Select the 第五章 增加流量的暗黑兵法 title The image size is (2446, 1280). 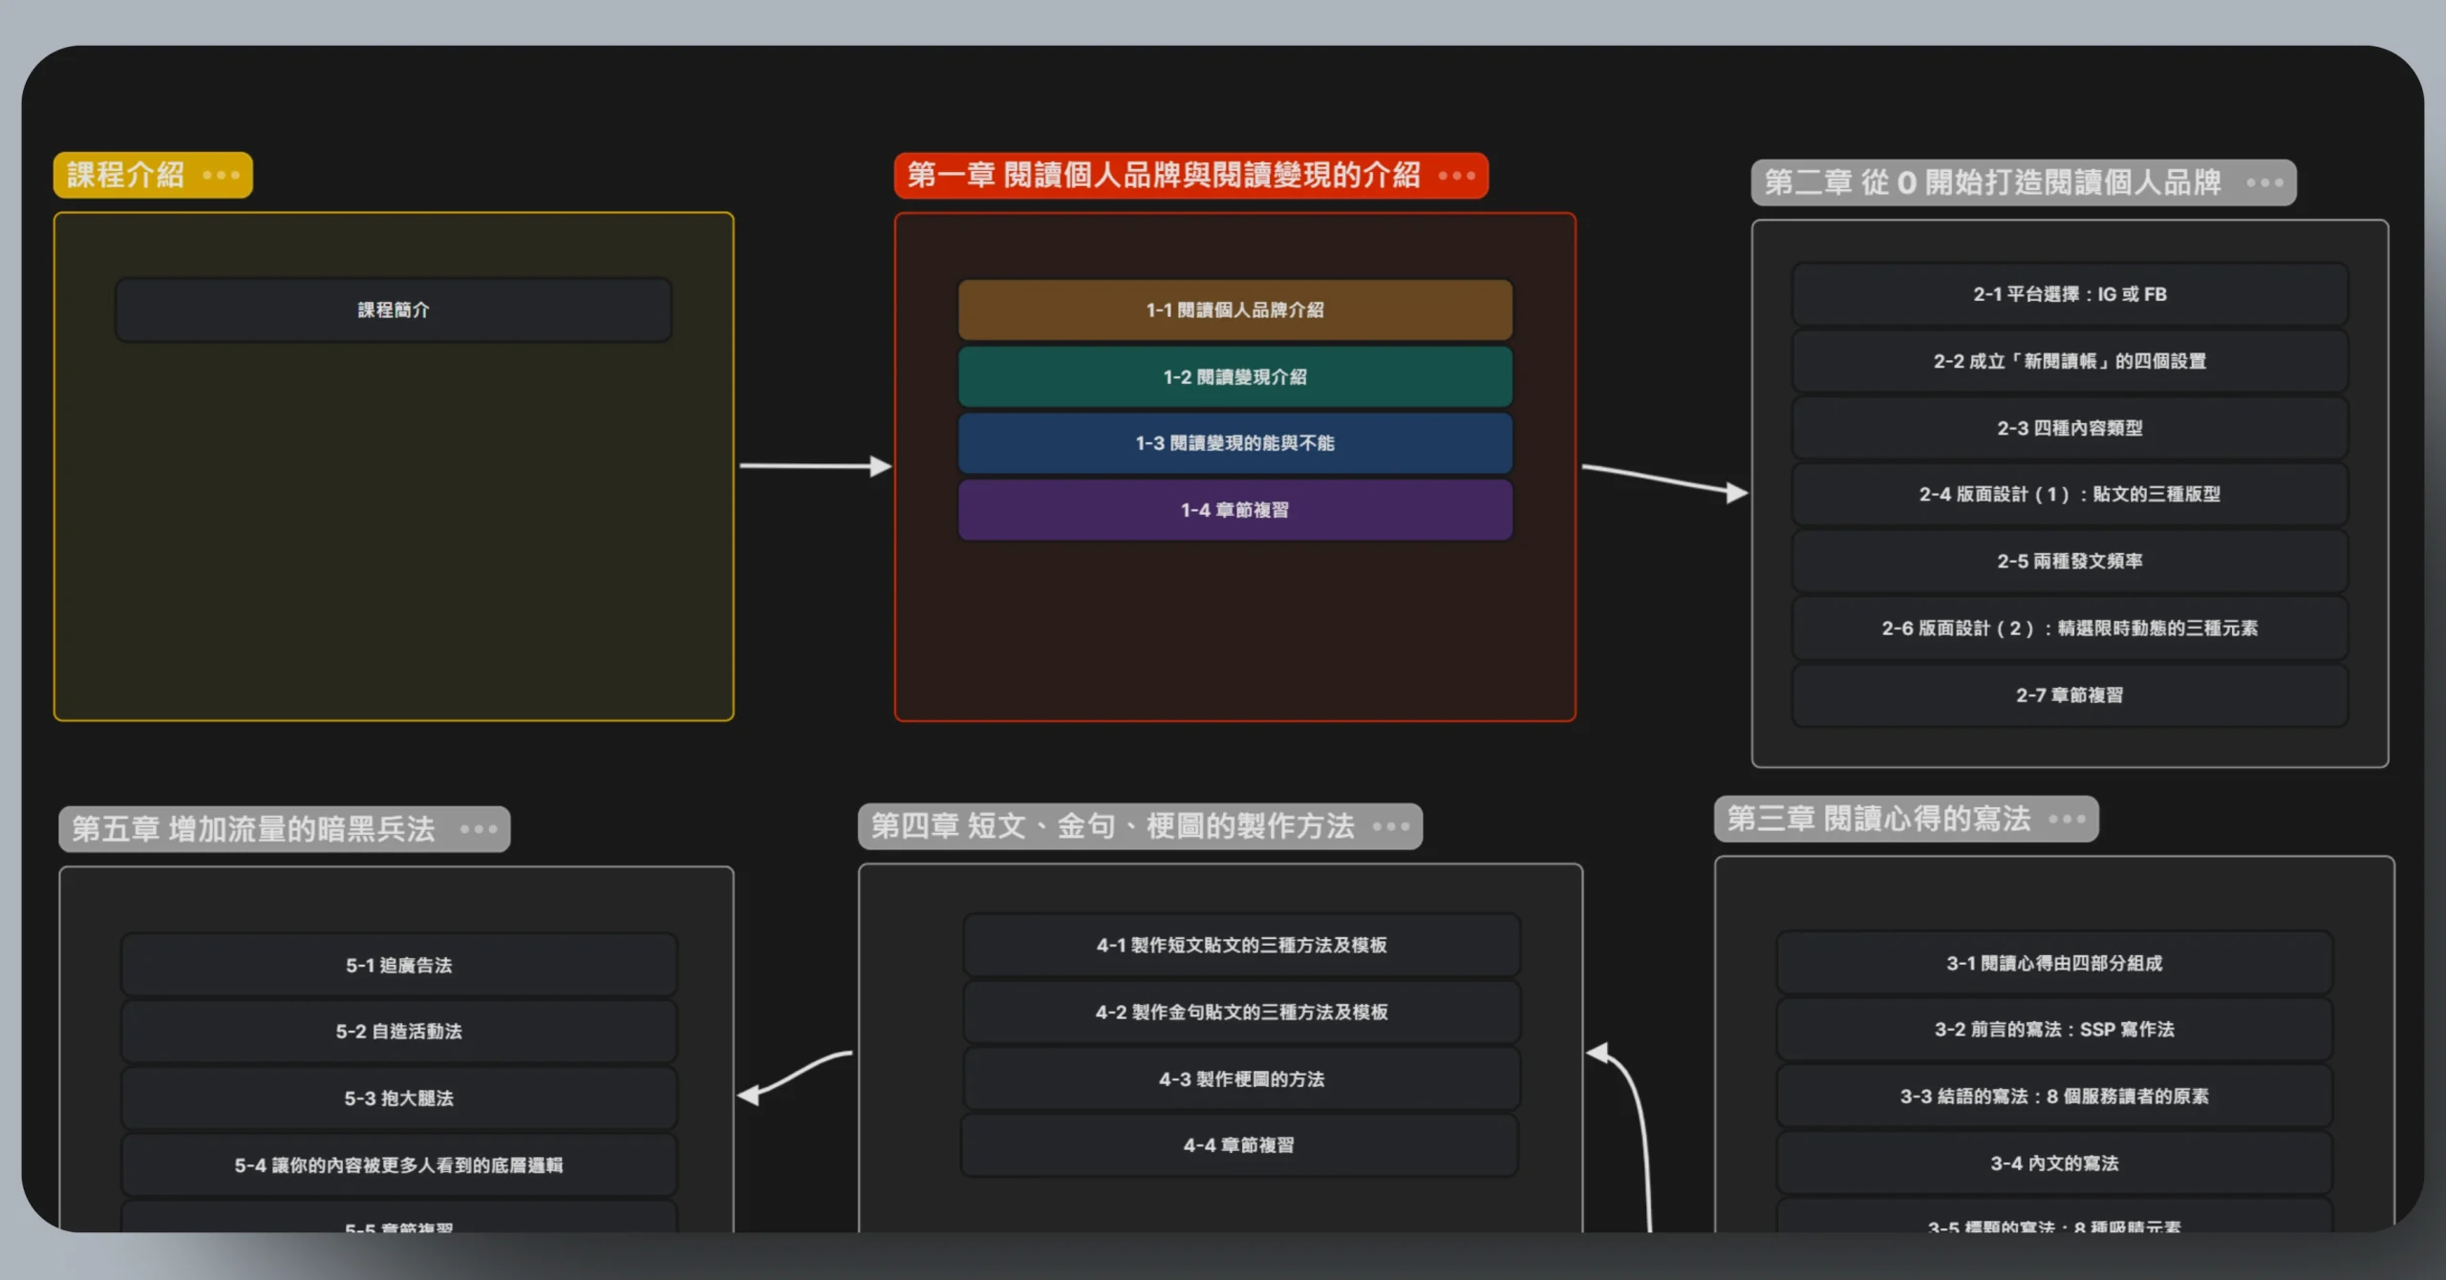point(253,829)
